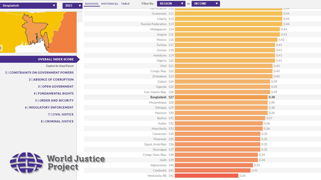The width and height of the screenshot is (321, 180).
Task: Select the Mexico bar in ranking chart
Action: [226, 40]
